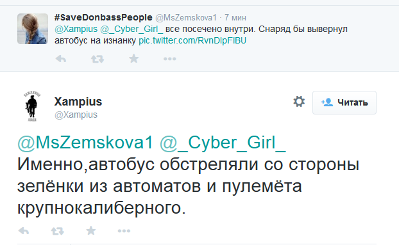Reply to the Xampius tweet
This screenshot has width=399, height=245.
pyautogui.click(x=24, y=231)
